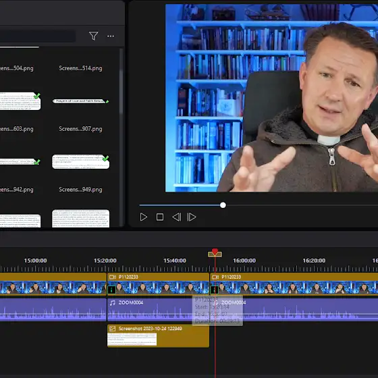Viewport: 378px width, 378px height.
Task: Click the white preview seek bar handle
Action: (x=223, y=205)
